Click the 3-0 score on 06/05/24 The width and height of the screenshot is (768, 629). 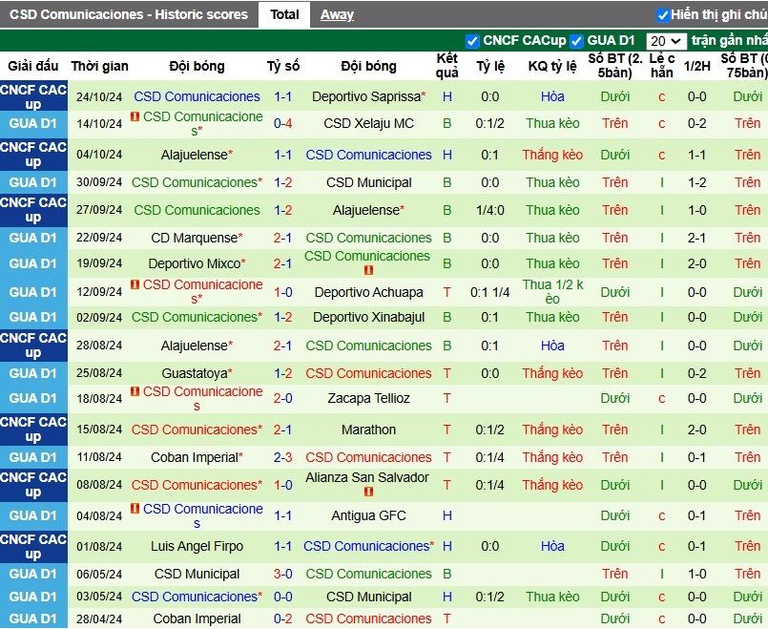pyautogui.click(x=283, y=574)
